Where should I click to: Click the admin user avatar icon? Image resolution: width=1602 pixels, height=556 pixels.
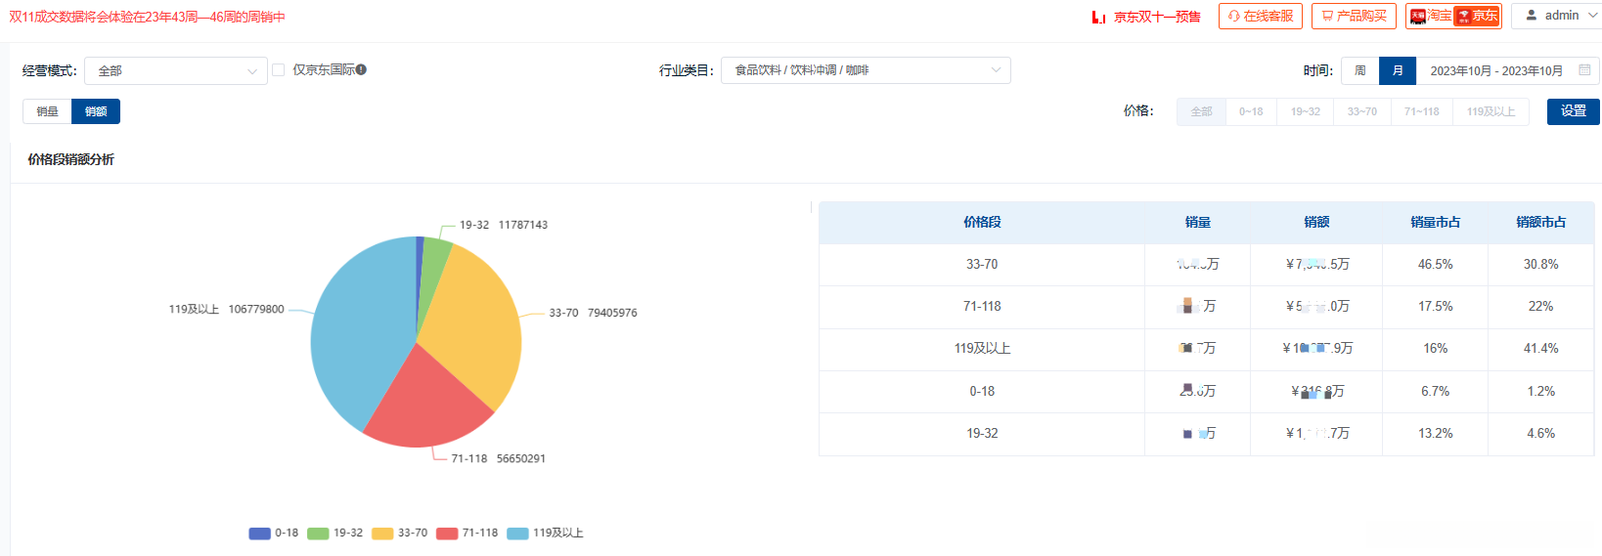[1532, 15]
